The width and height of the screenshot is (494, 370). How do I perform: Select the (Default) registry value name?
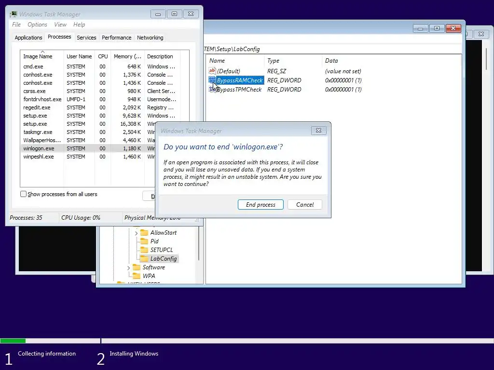[x=228, y=71]
